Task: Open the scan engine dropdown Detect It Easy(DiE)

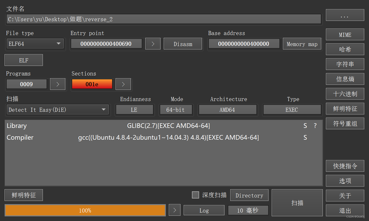Action: click(58, 109)
